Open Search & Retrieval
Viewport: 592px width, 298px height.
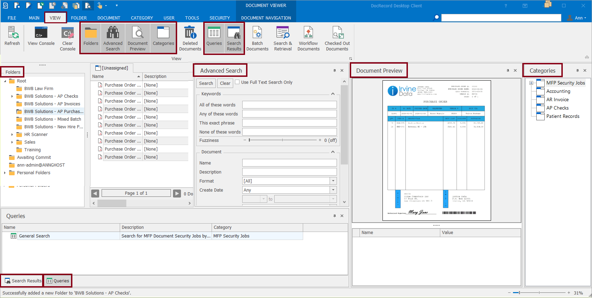point(283,38)
